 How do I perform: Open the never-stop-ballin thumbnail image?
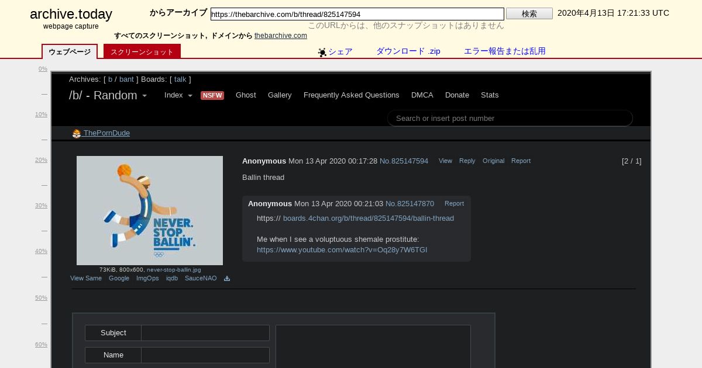coord(150,210)
